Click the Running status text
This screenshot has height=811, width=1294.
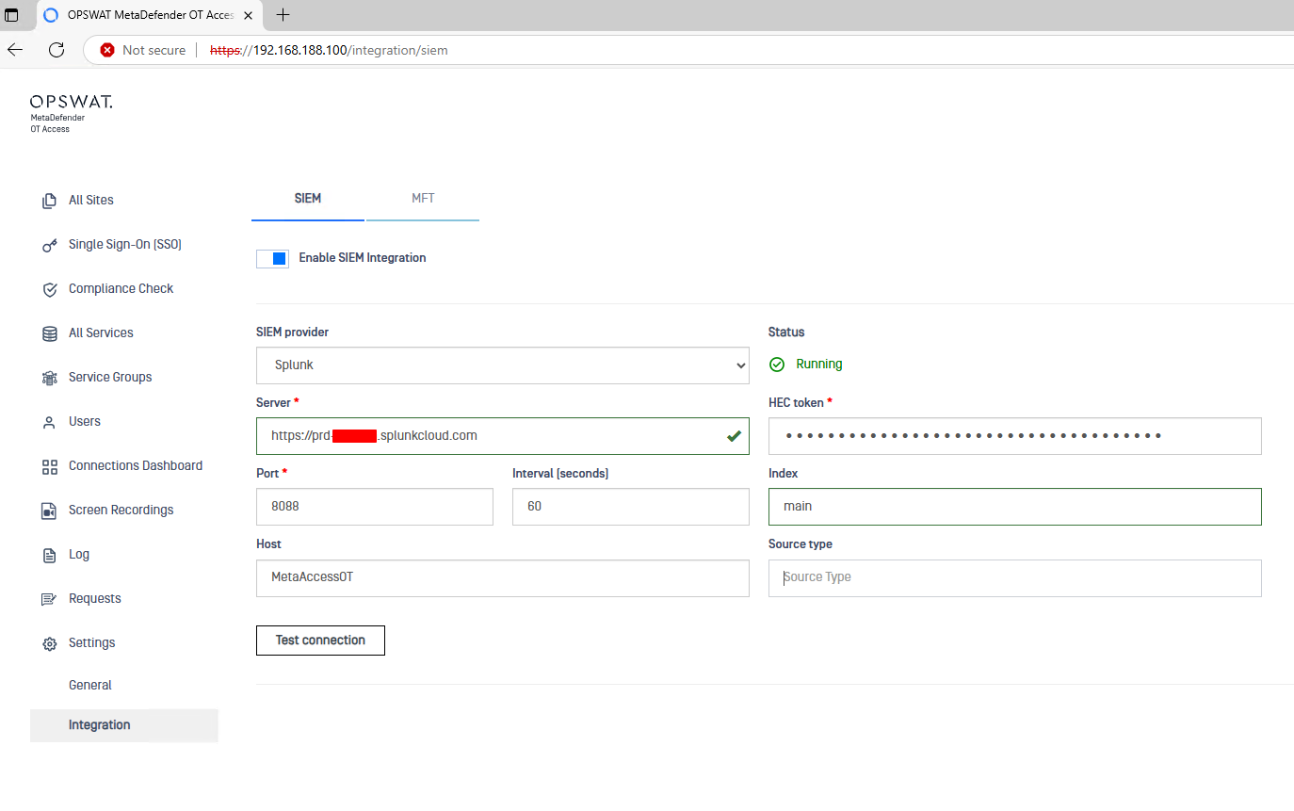tap(819, 365)
